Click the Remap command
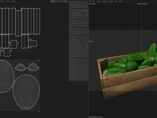This screenshot has width=157, height=118. click(78, 80)
